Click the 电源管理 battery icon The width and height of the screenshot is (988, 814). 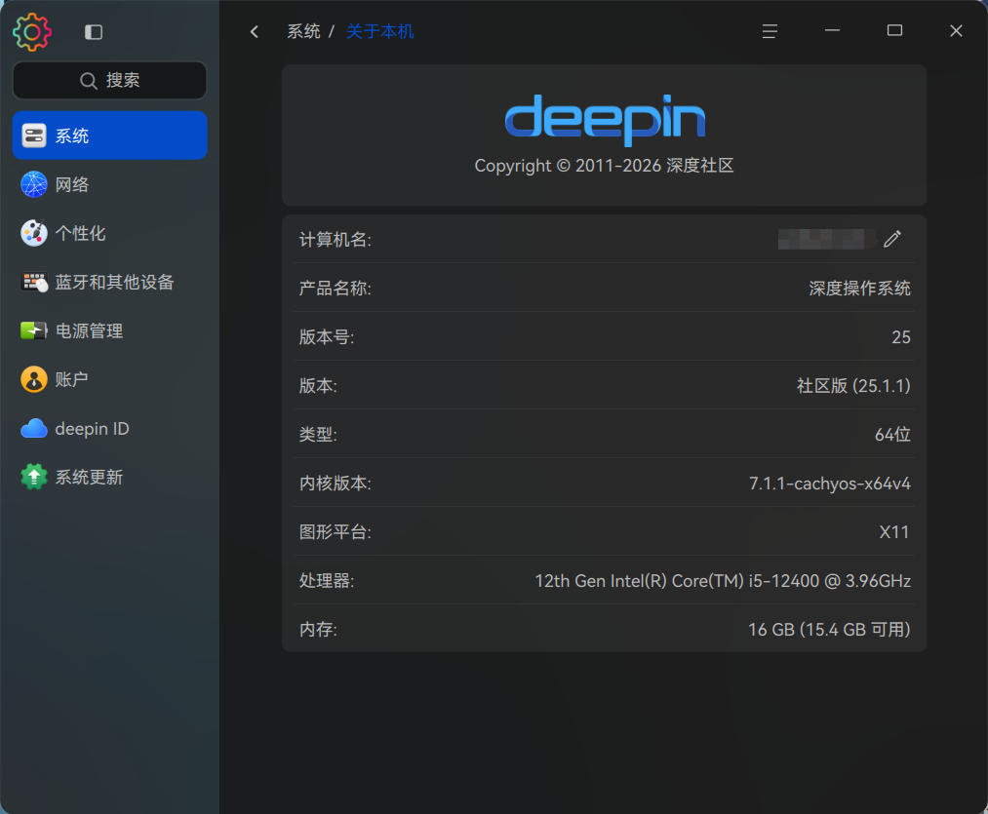34,330
